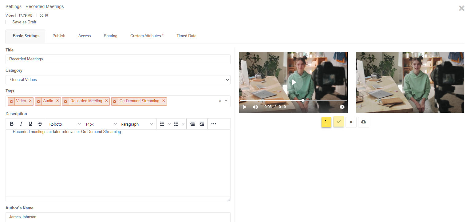470x222 pixels.
Task: Click the video progress bar handle
Action: [x=303, y=100]
